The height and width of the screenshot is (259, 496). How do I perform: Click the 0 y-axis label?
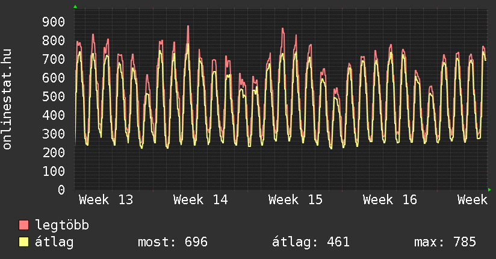tap(61, 190)
